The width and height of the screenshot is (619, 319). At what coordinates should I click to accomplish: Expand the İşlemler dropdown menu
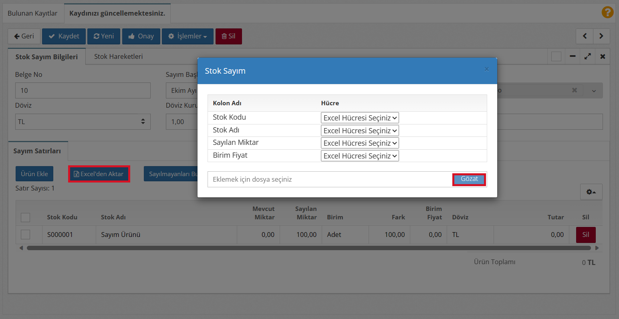pos(188,36)
